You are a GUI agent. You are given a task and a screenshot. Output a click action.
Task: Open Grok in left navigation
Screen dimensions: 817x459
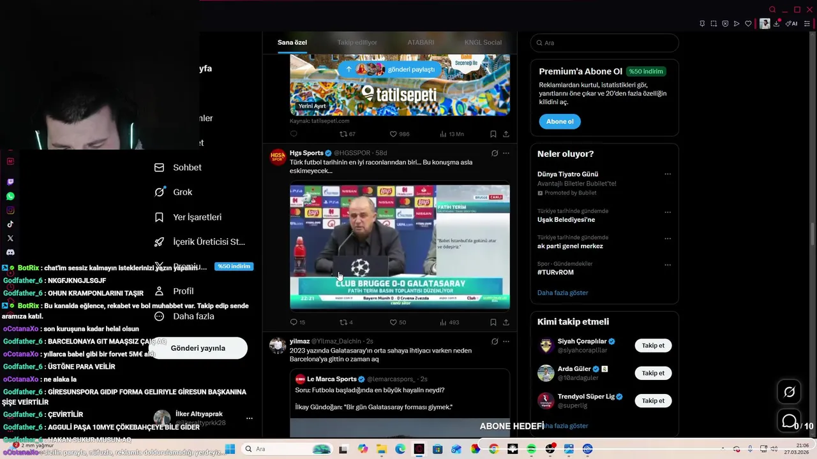click(x=173, y=192)
